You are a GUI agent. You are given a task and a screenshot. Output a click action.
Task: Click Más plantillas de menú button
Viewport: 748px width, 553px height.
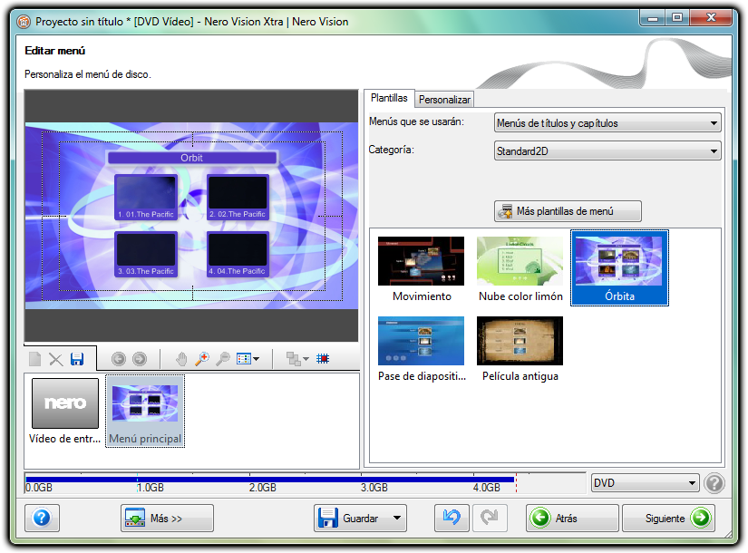pyautogui.click(x=568, y=211)
